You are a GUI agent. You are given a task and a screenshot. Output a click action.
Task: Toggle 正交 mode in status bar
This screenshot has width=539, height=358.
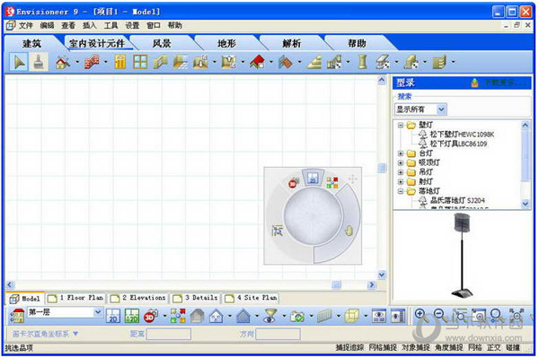[x=493, y=348]
